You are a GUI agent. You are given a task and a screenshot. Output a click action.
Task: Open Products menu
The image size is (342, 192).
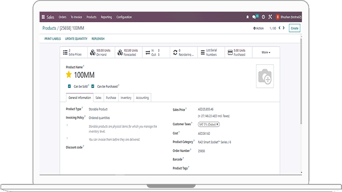[x=91, y=17]
